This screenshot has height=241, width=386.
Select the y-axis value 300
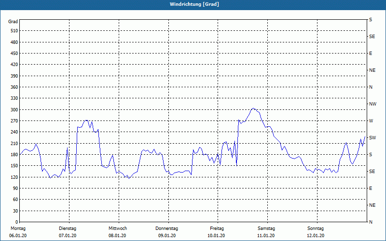(14, 110)
